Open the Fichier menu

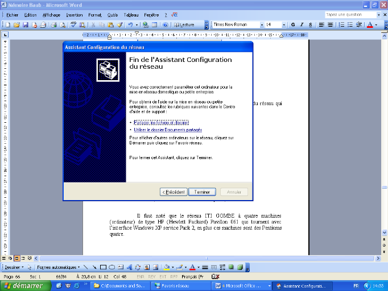(x=12, y=15)
